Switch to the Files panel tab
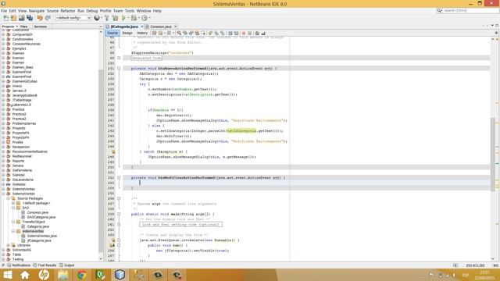Image resolution: width=500 pixels, height=281 pixels. click(x=24, y=27)
